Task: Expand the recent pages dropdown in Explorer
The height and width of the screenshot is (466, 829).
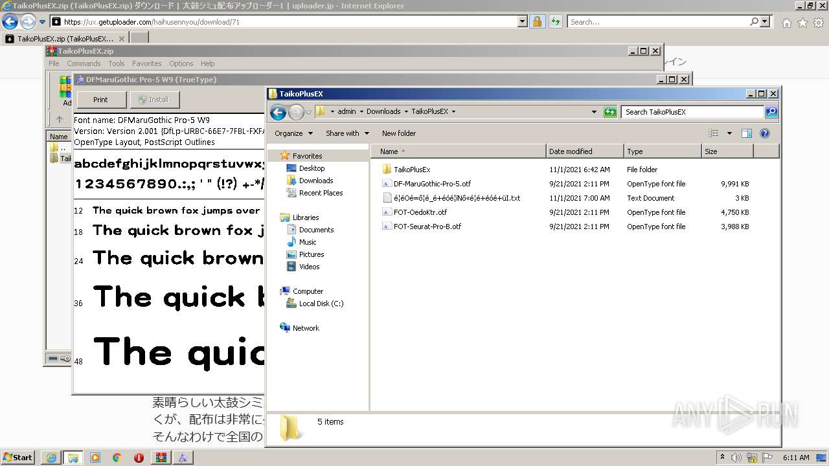Action: tap(309, 112)
